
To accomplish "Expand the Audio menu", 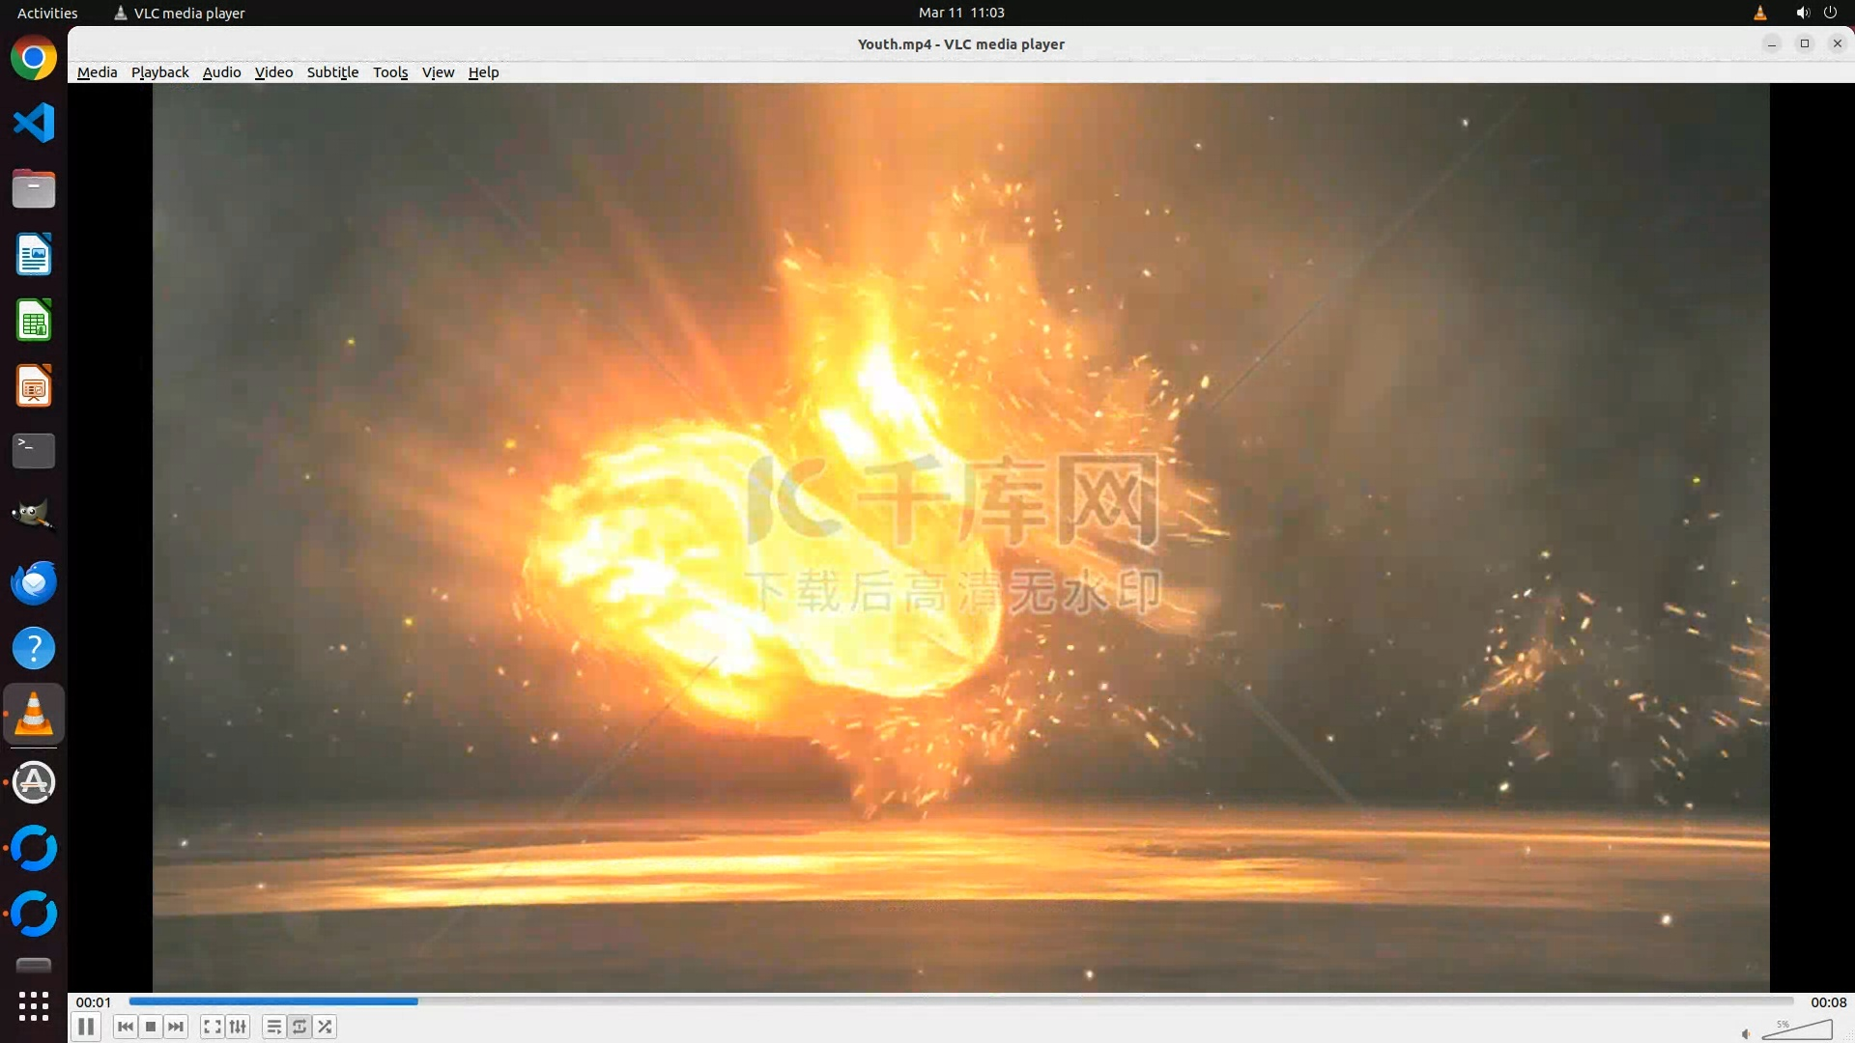I will [x=221, y=72].
